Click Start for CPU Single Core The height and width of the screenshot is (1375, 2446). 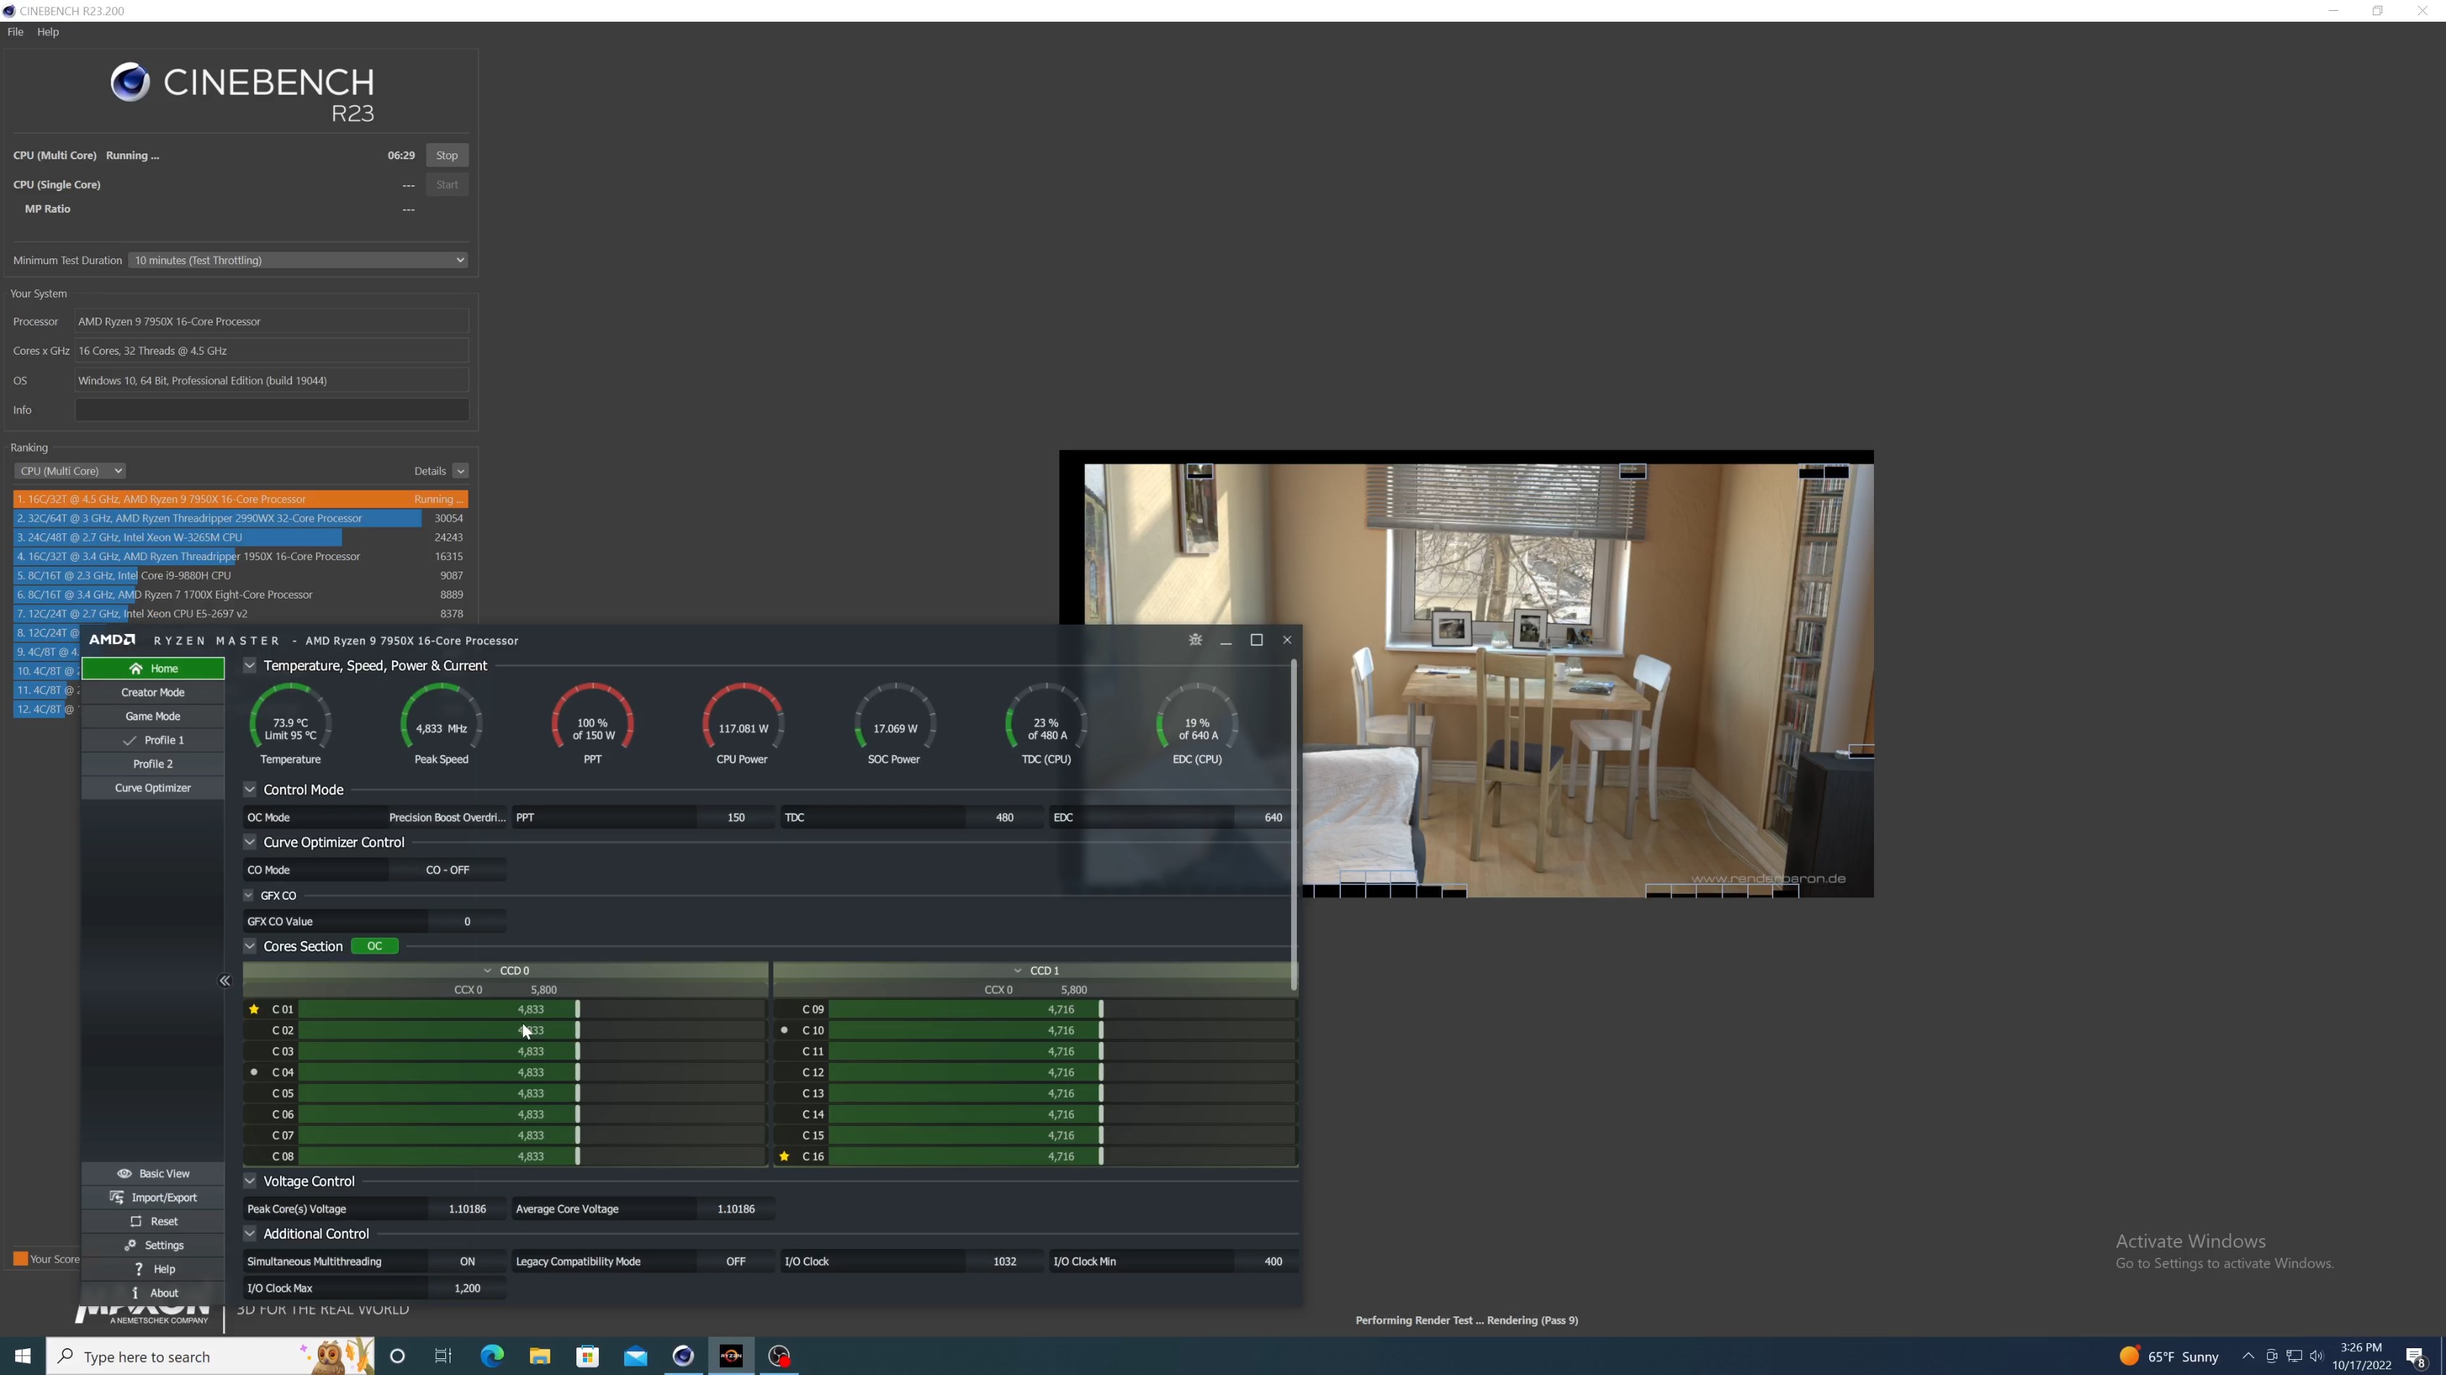pos(446,185)
